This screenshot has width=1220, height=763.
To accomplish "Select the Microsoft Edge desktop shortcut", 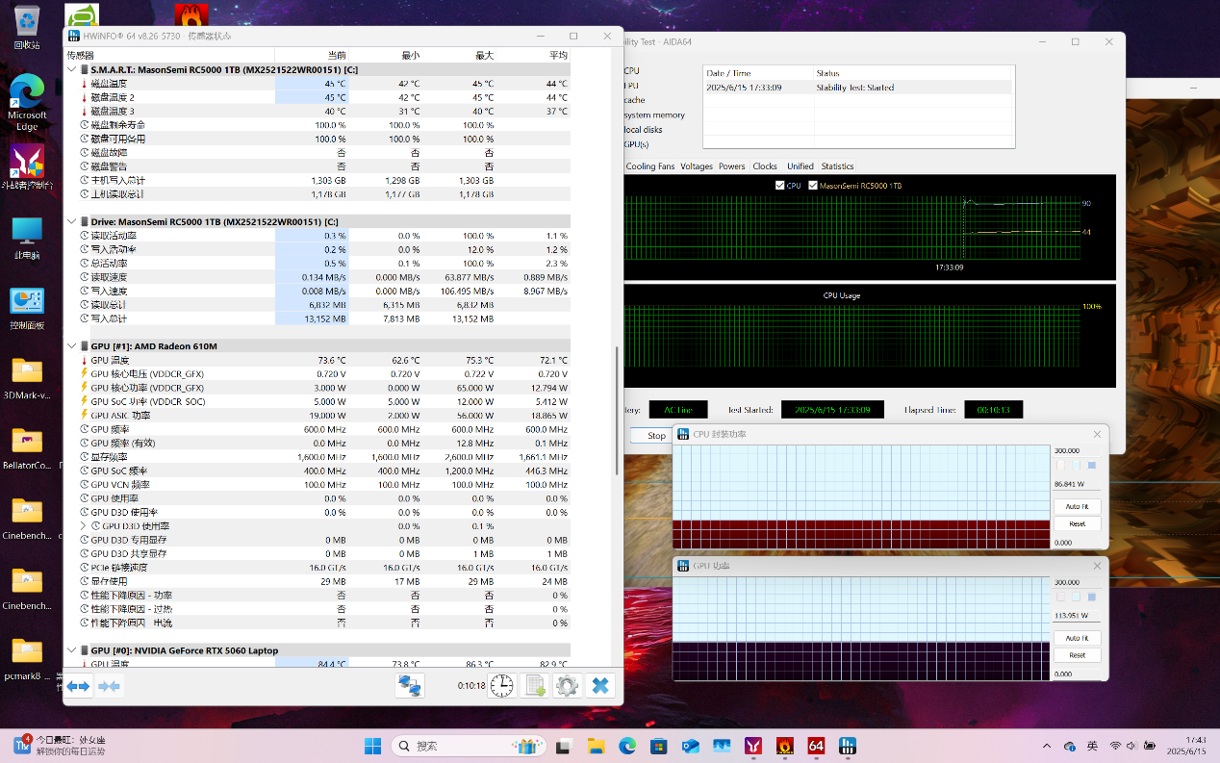I will [x=27, y=102].
